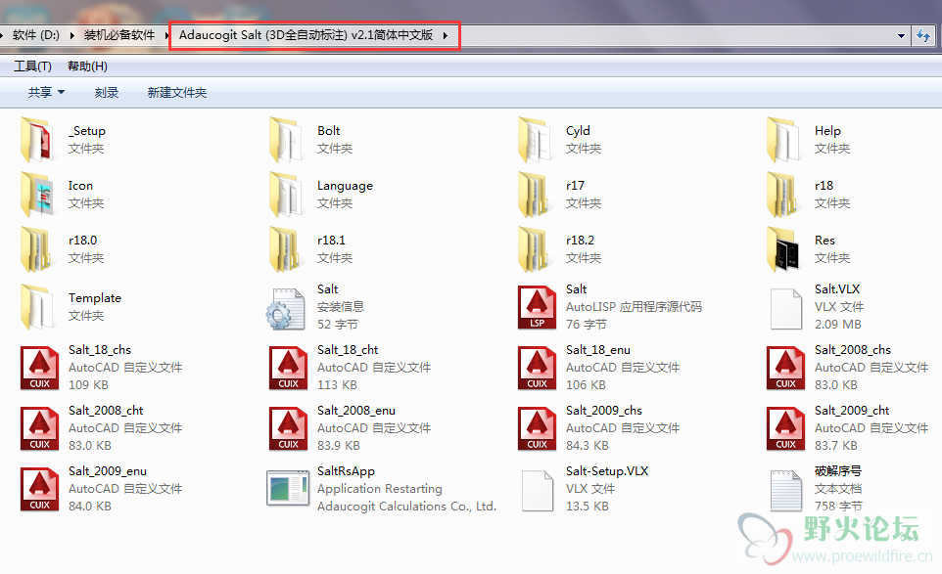
Task: Select the Salt_2008_enu CUIX icon
Action: coord(288,429)
